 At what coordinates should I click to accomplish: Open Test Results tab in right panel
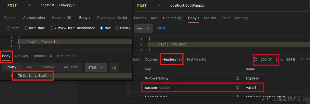[x=196, y=59]
